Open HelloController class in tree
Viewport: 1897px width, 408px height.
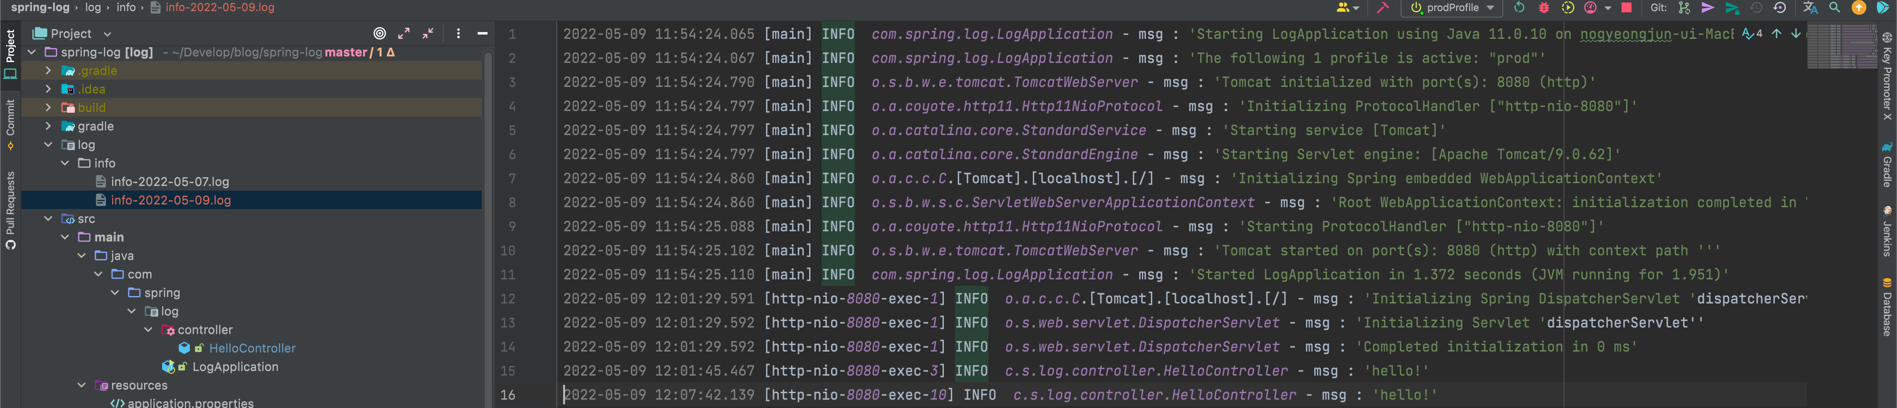click(x=252, y=348)
